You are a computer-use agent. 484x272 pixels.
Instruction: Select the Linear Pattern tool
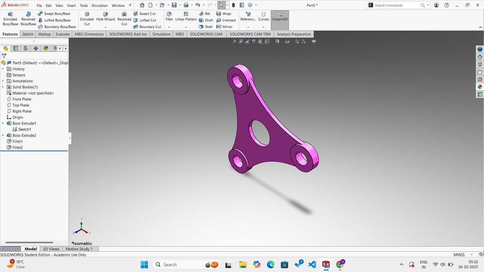tap(186, 17)
